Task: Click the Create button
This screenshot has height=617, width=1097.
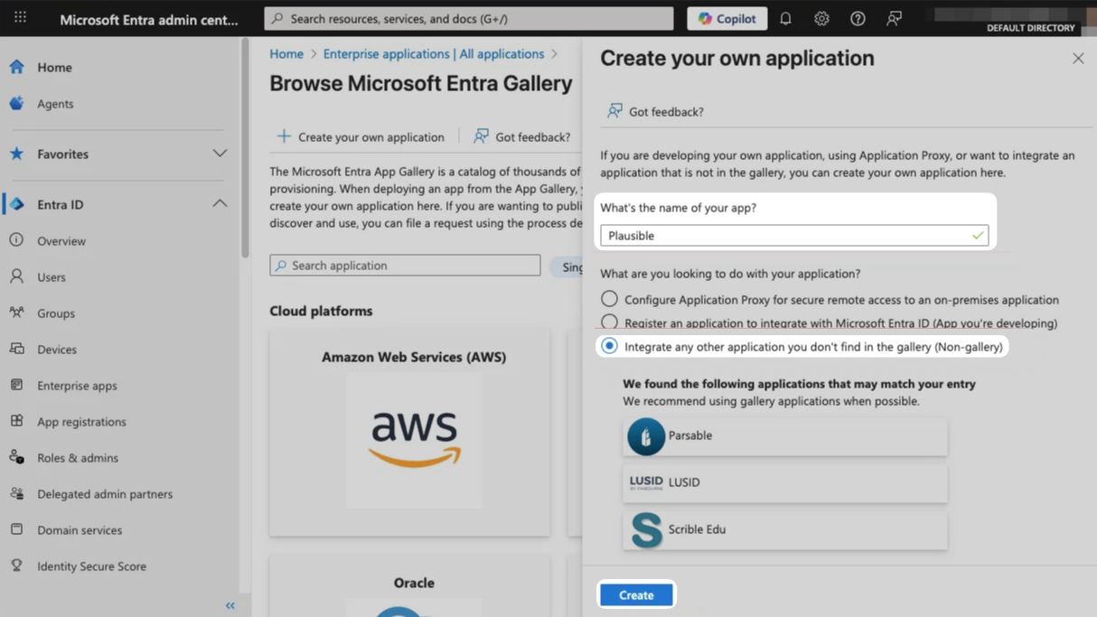Action: [636, 595]
